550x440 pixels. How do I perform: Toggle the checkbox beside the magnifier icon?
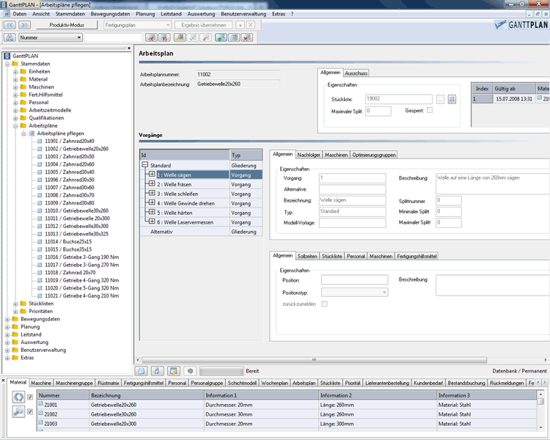click(30, 411)
